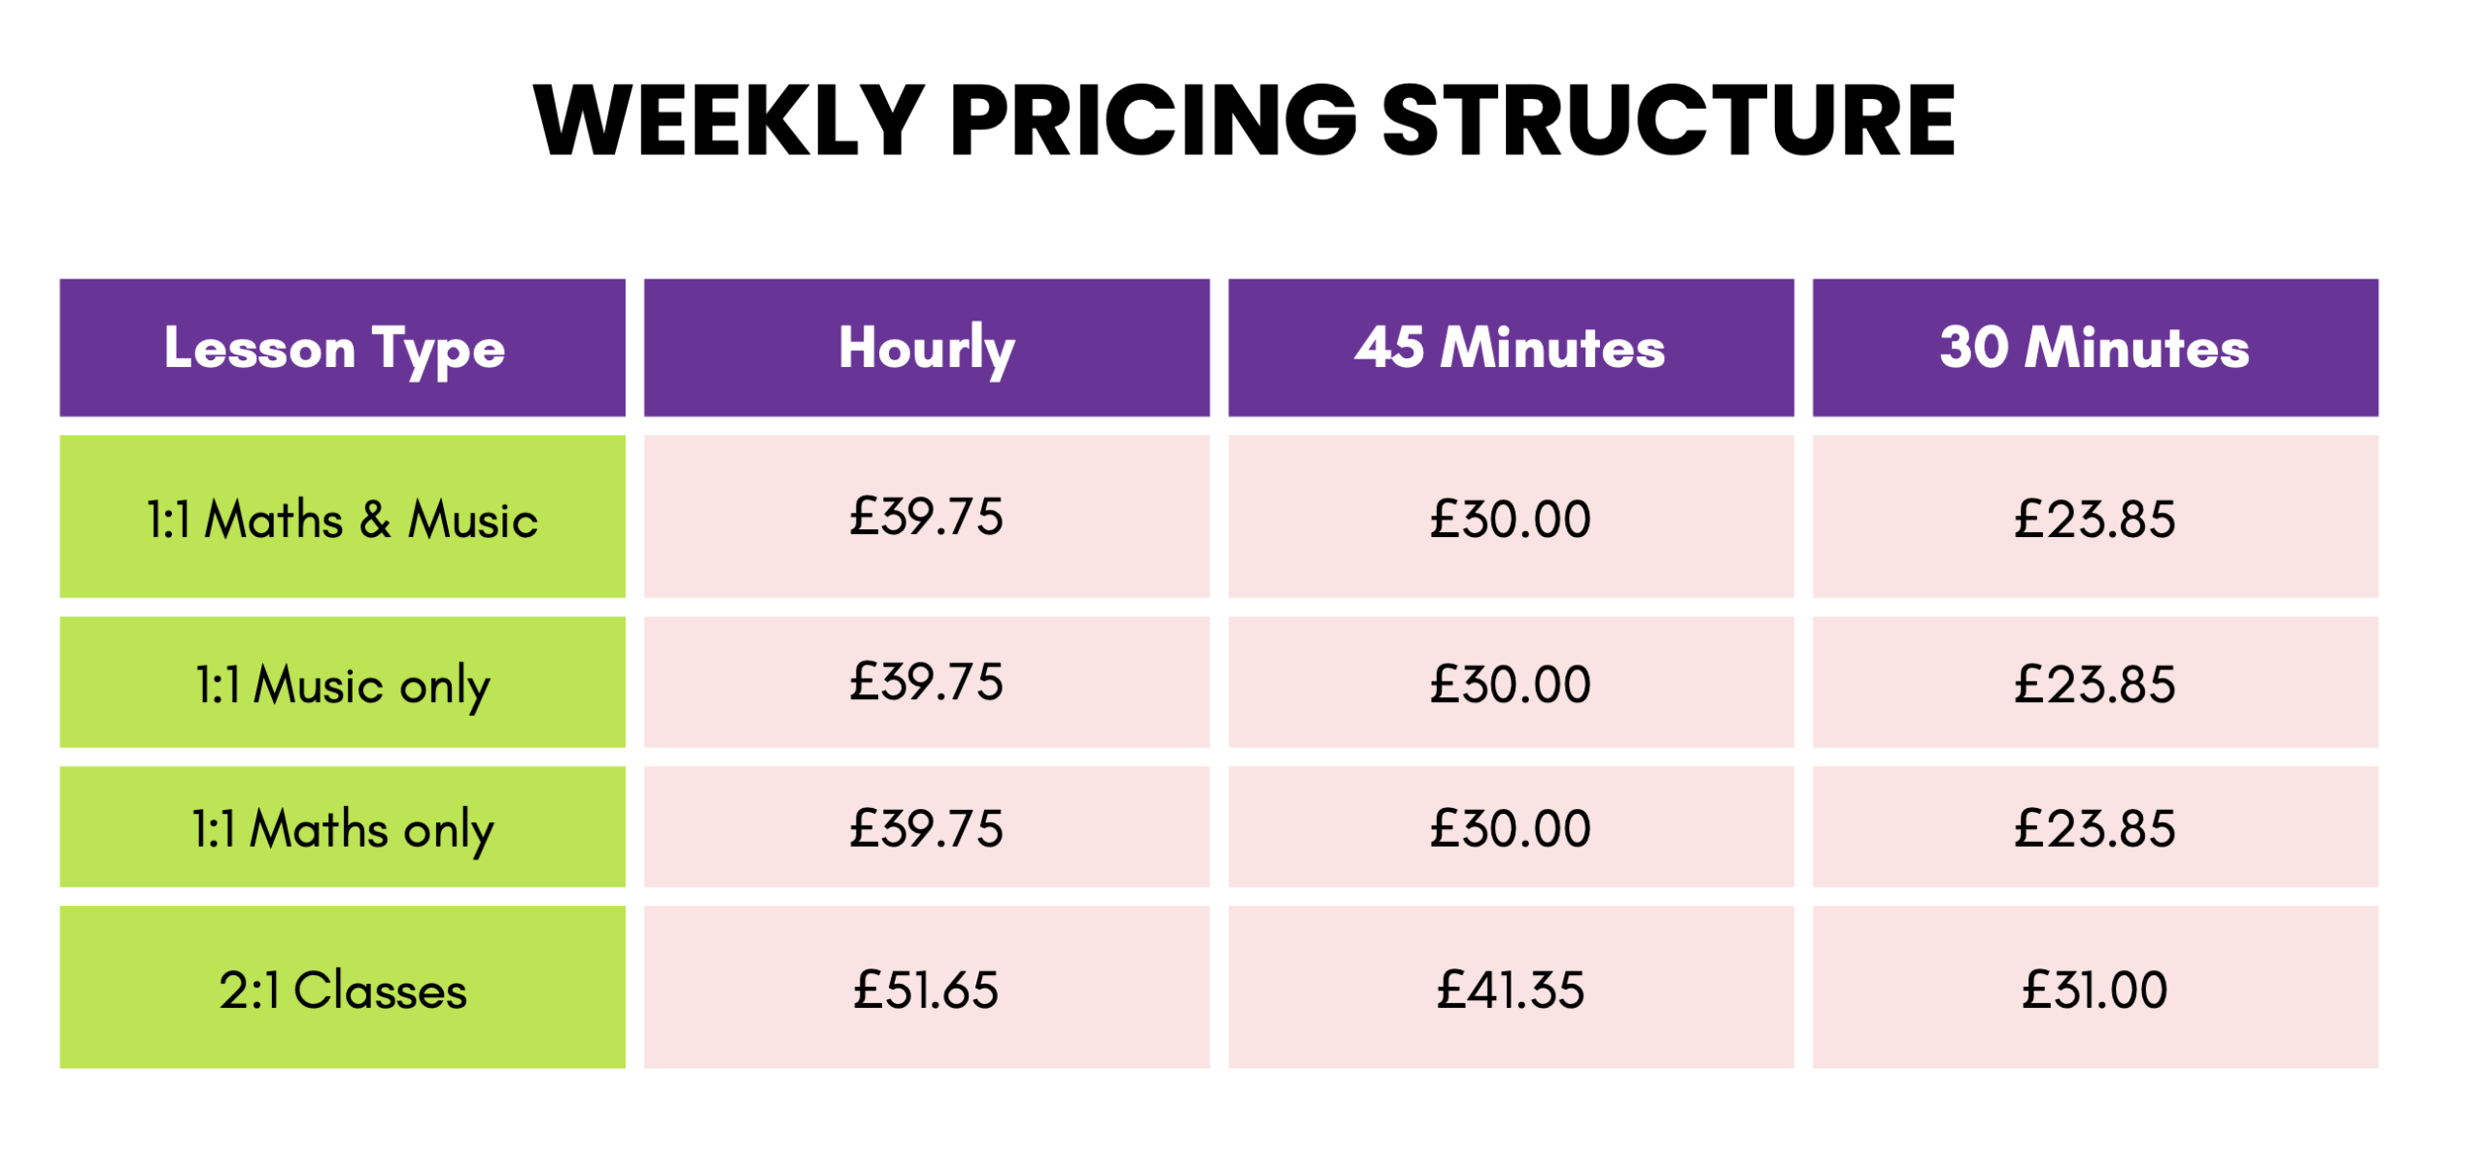Image resolution: width=2487 pixels, height=1176 pixels.
Task: Click the 30 Minutes column header
Action: (2095, 348)
